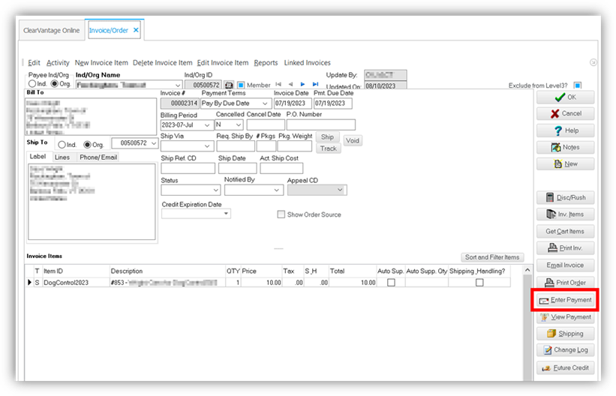616x396 pixels.
Task: Toggle the Member checkbox
Action: point(241,85)
